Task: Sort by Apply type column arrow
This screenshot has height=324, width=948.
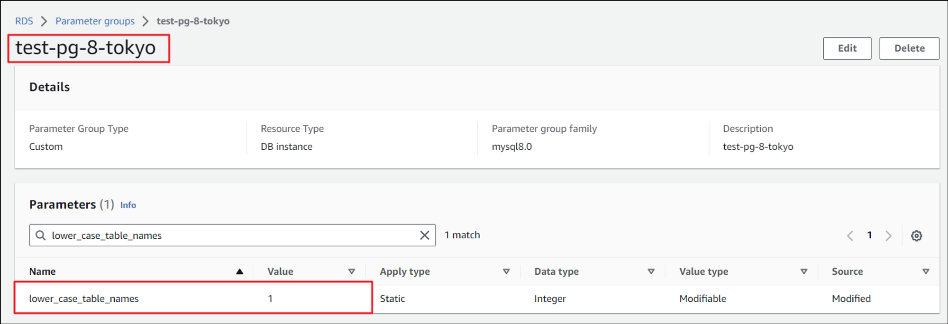Action: (506, 271)
